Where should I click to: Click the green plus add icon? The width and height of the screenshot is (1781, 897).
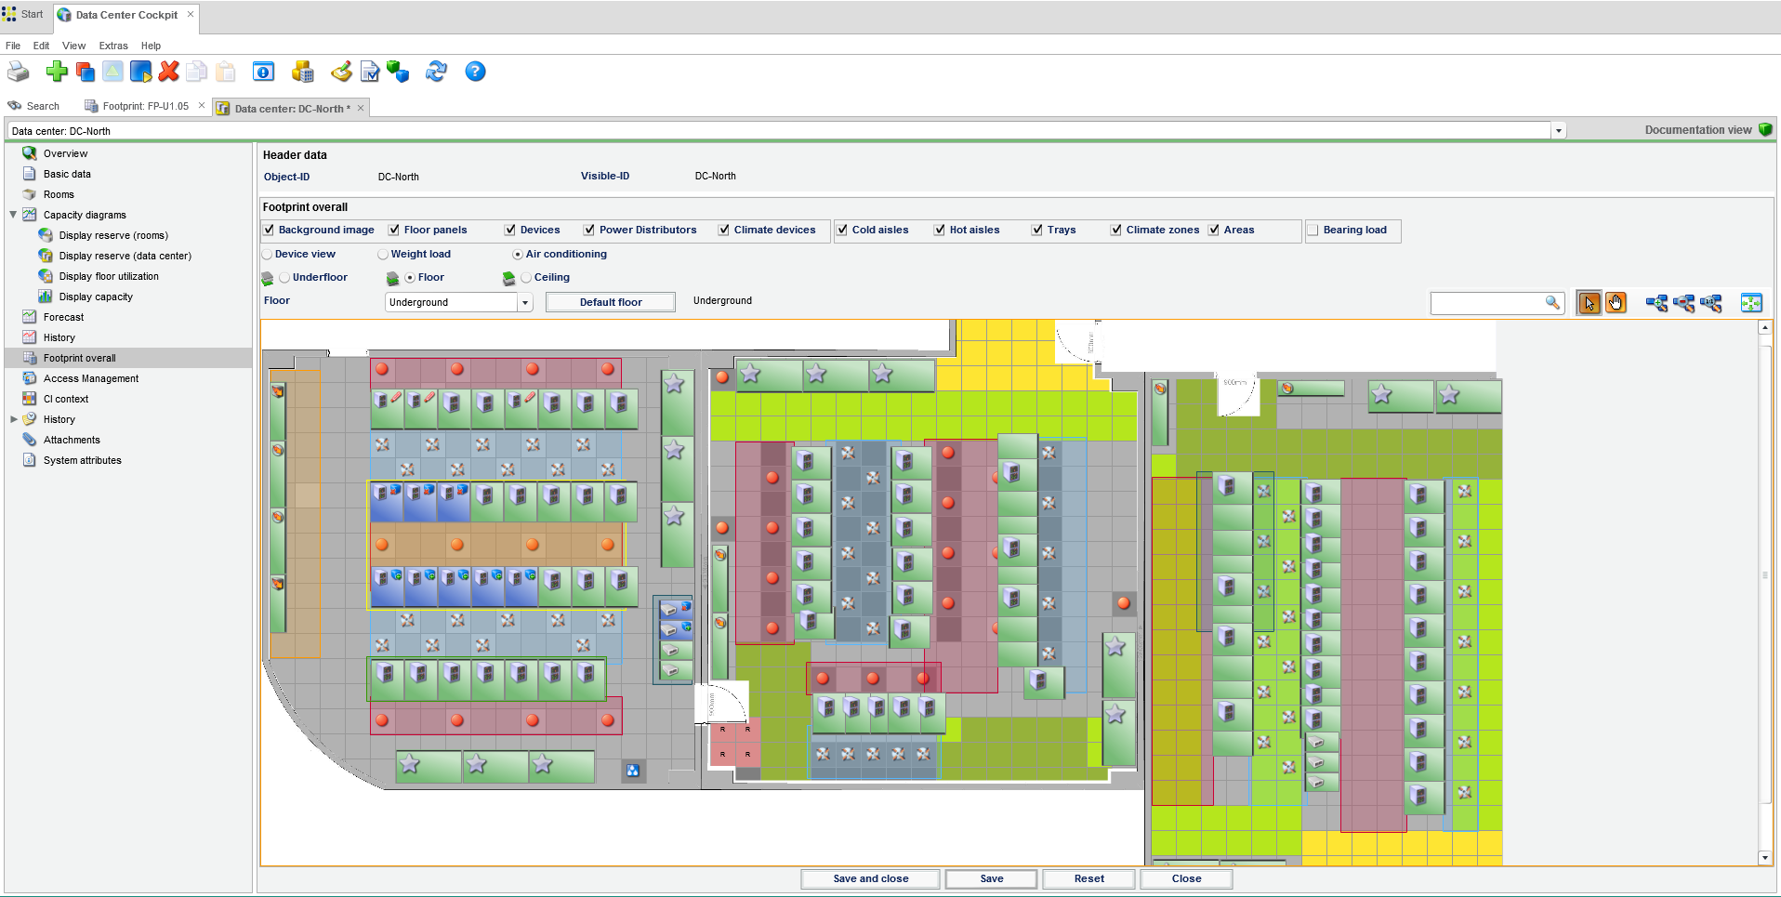click(x=57, y=72)
